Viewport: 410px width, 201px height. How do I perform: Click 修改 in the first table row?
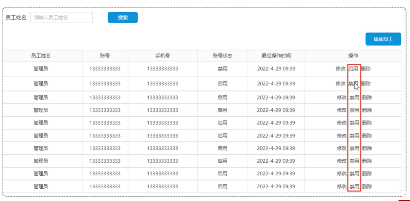tap(340, 69)
